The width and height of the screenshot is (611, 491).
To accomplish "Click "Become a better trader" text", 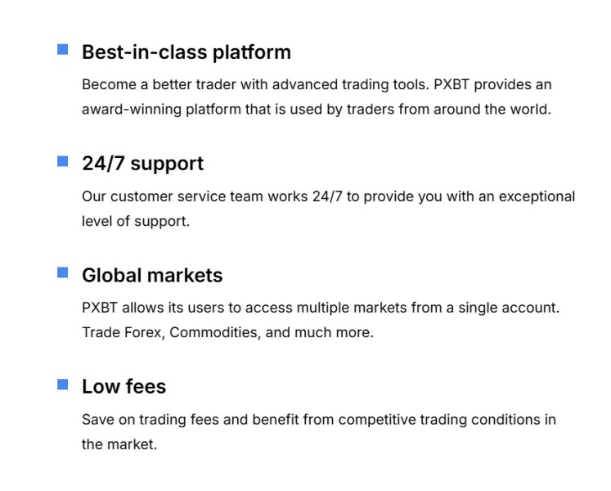I will click(x=153, y=84).
